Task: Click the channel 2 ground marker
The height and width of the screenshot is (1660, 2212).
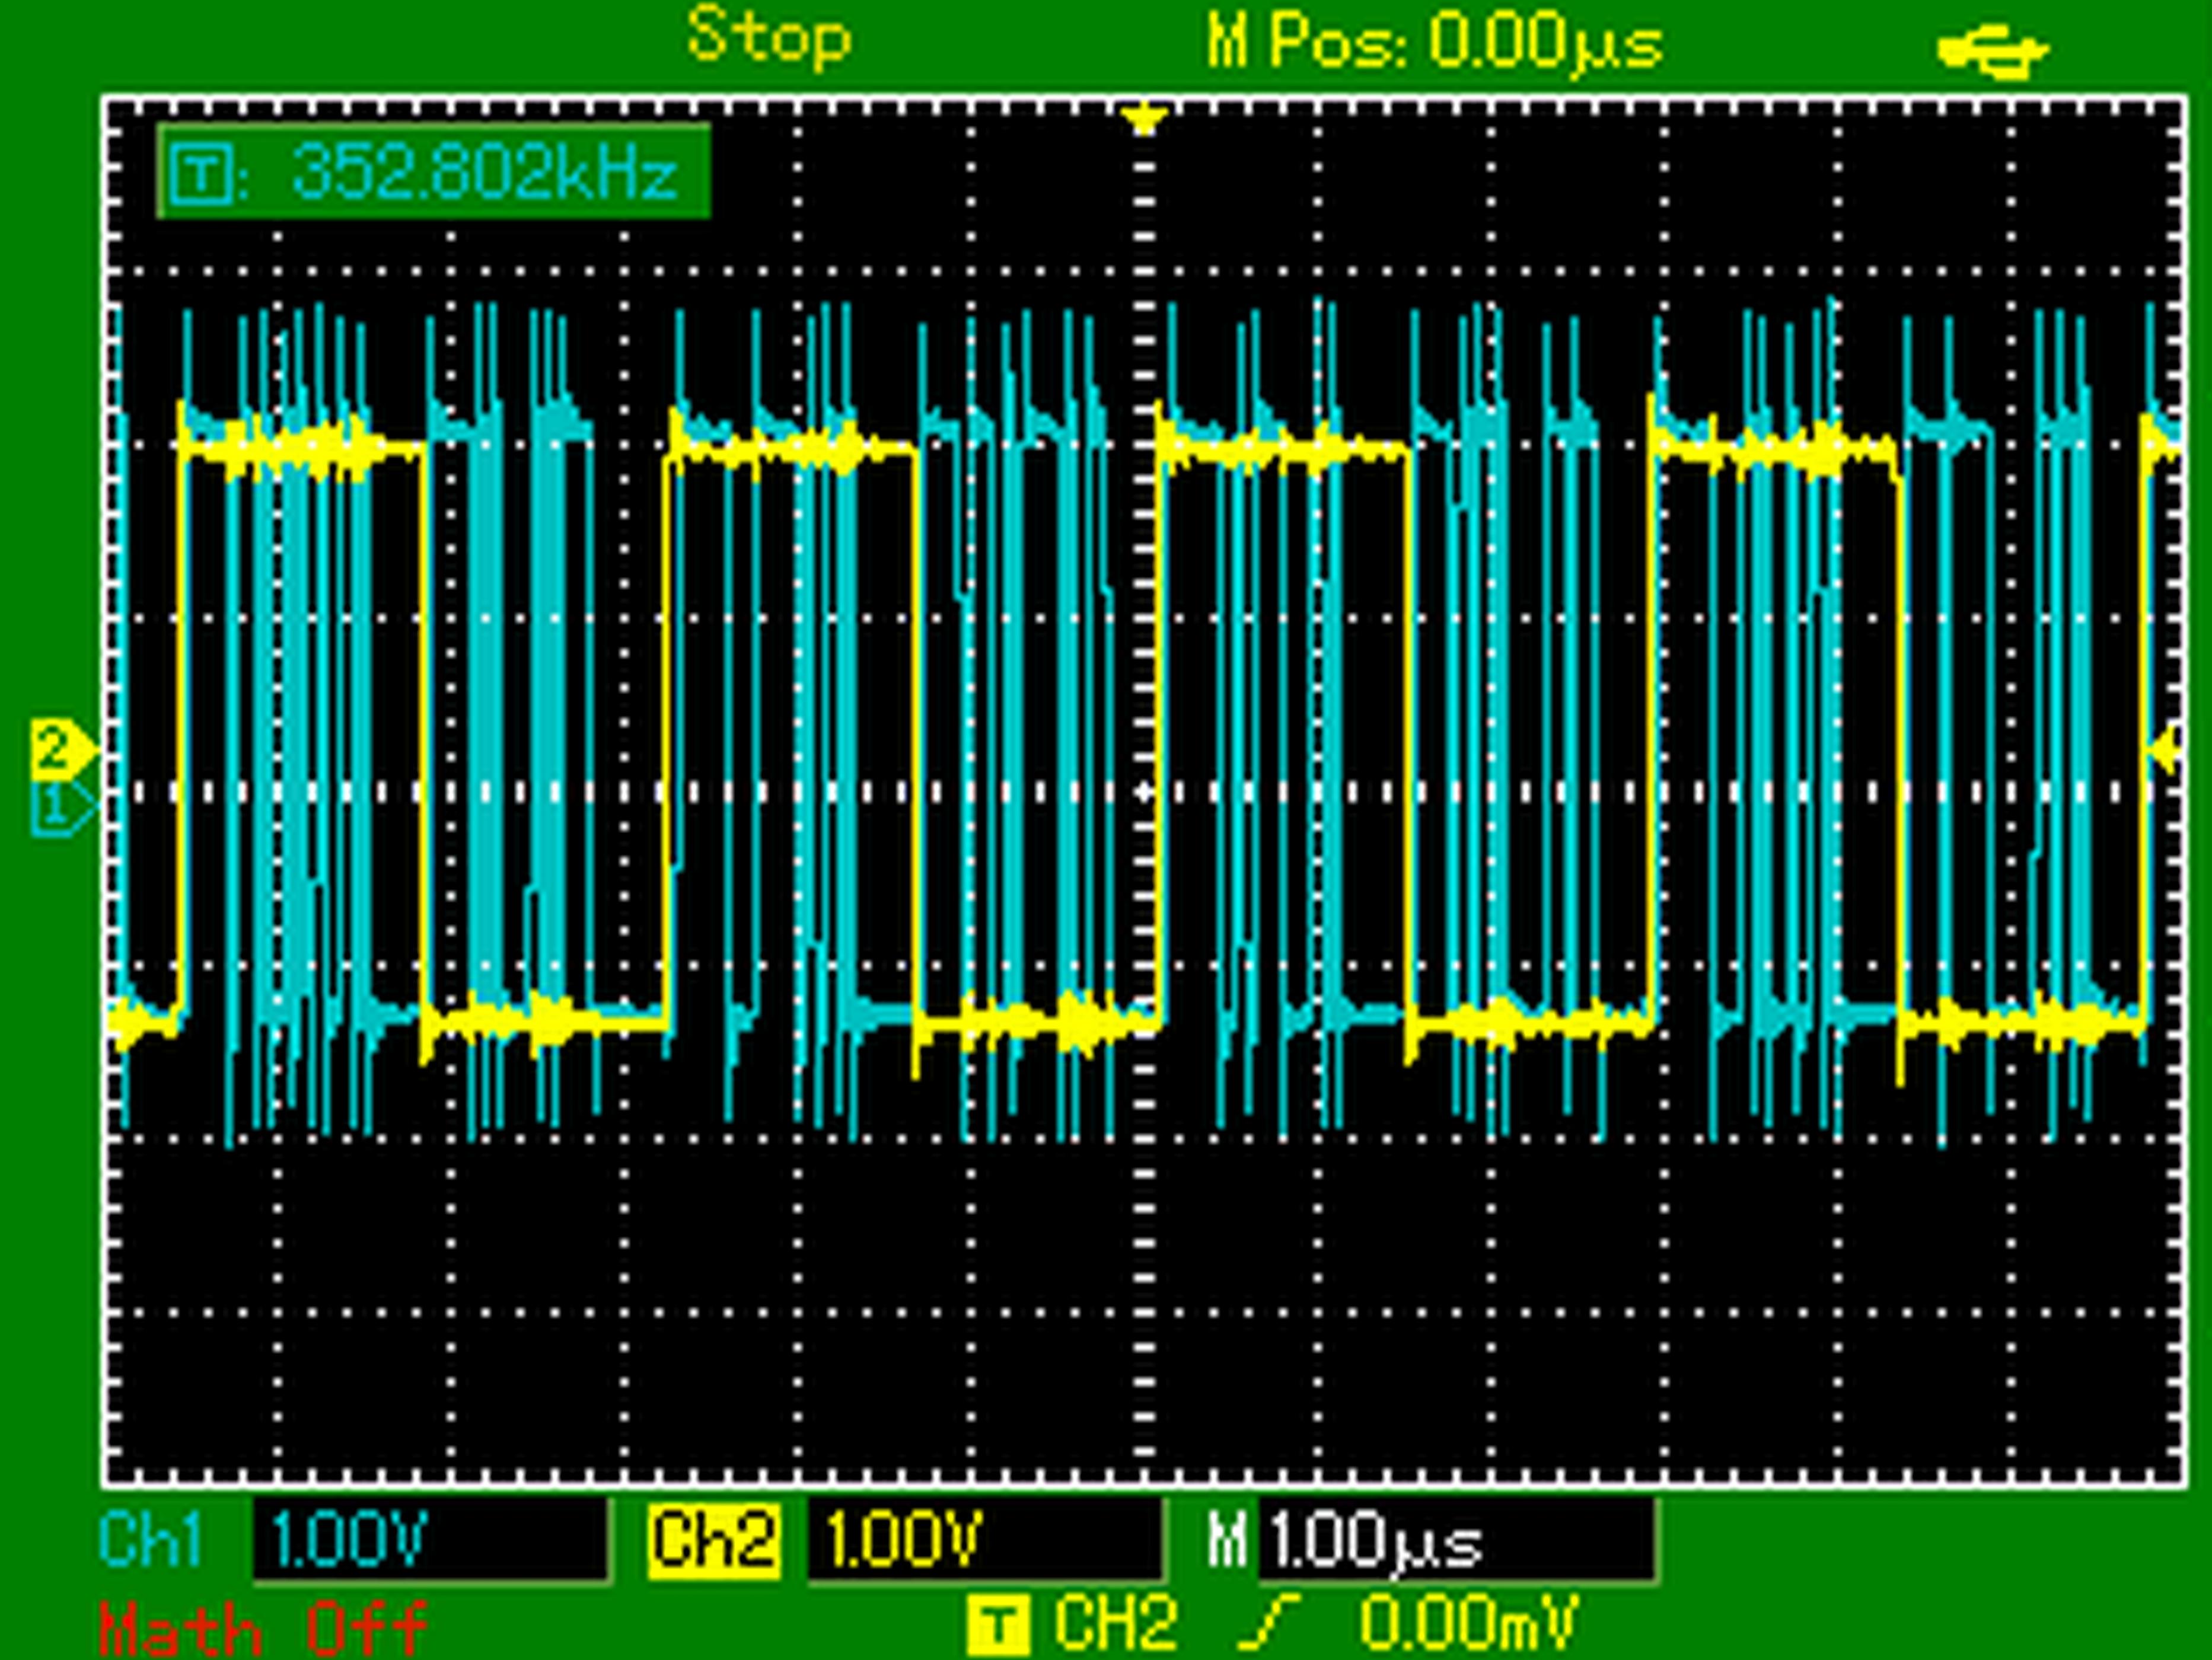Action: coord(64,749)
